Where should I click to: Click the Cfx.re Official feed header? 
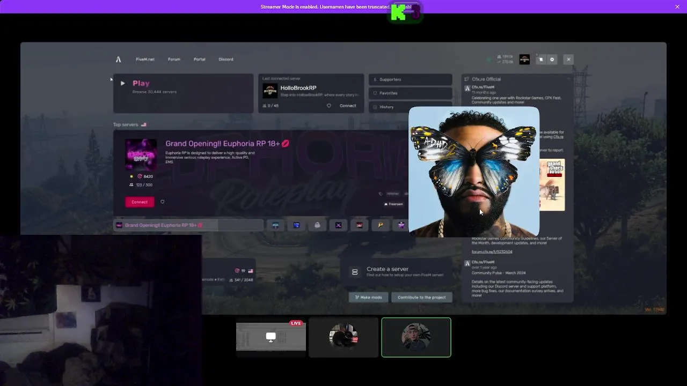click(486, 79)
